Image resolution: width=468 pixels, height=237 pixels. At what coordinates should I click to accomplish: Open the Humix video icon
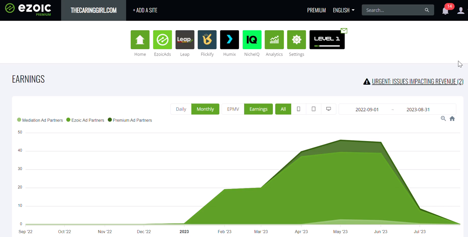click(229, 40)
